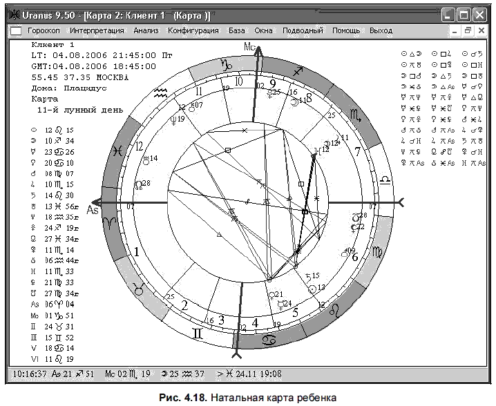The width and height of the screenshot is (496, 406).
Task: Click the Pisces sign glyph on zodiac ring
Action: tap(117, 151)
